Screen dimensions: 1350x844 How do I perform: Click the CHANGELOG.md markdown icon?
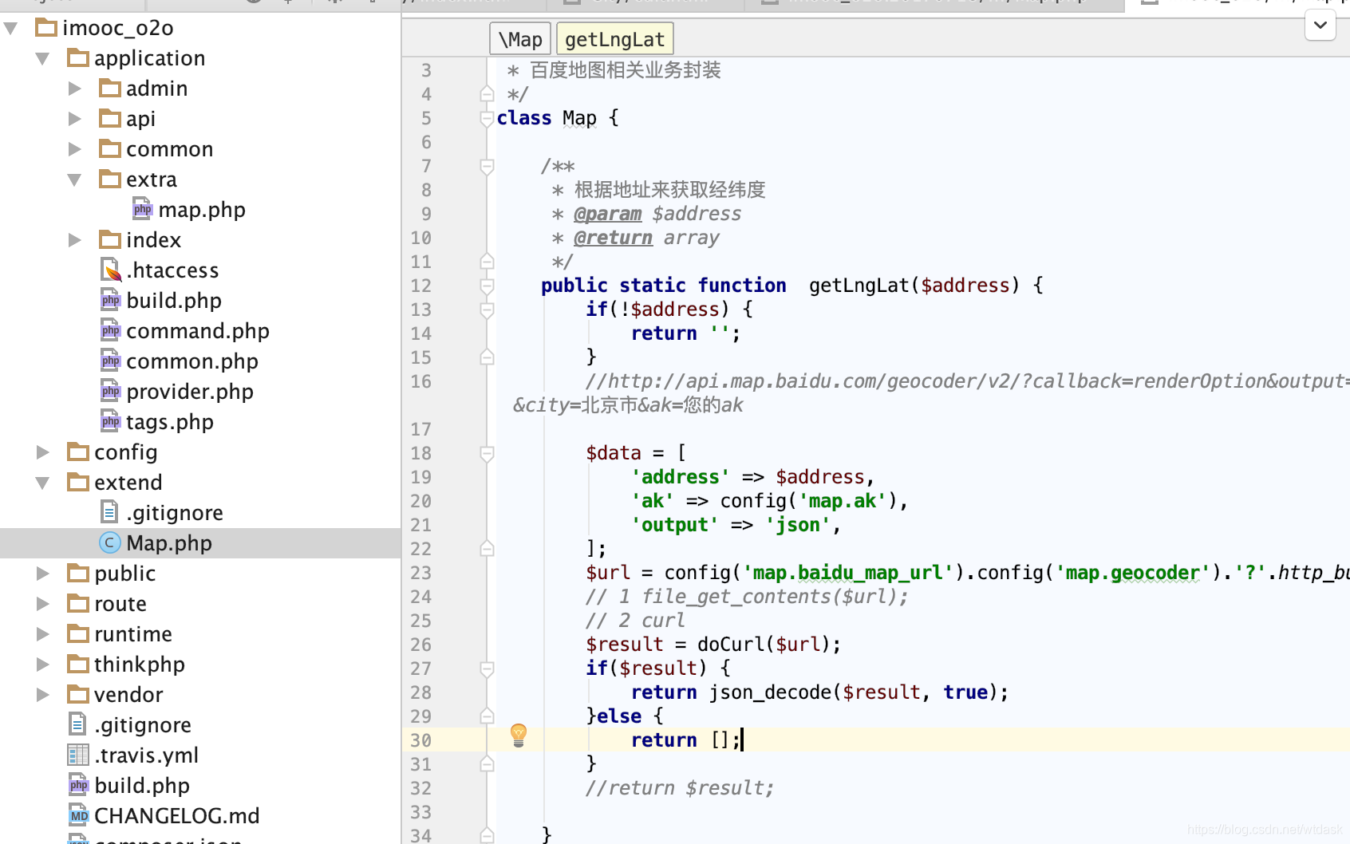[78, 815]
